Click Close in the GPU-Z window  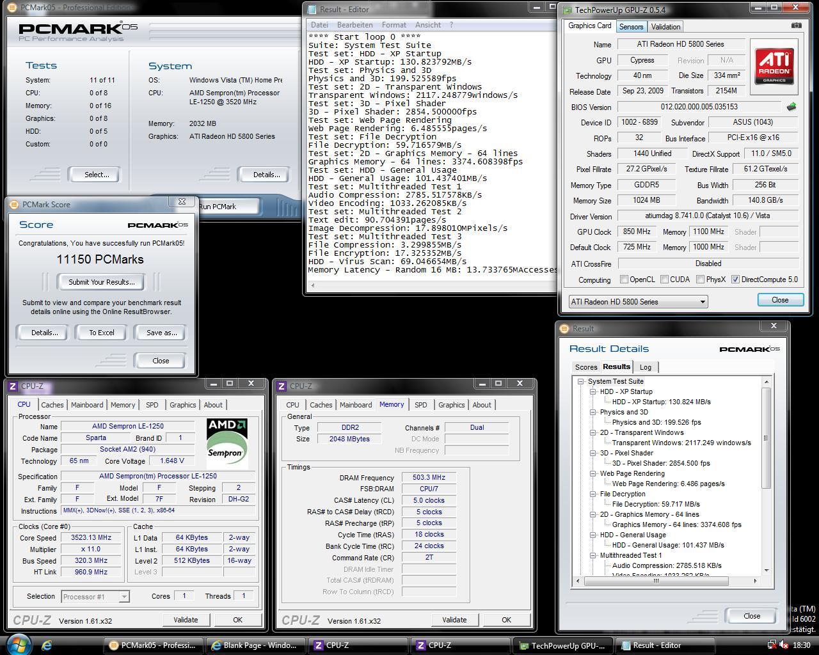[x=780, y=300]
